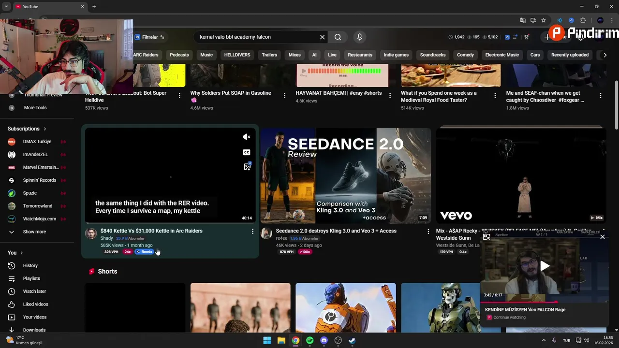Select the Electronic Music filter chip
619x348 pixels.
coord(502,55)
